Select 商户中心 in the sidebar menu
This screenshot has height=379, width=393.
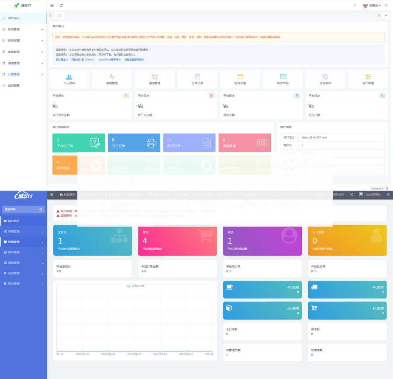coord(23,18)
